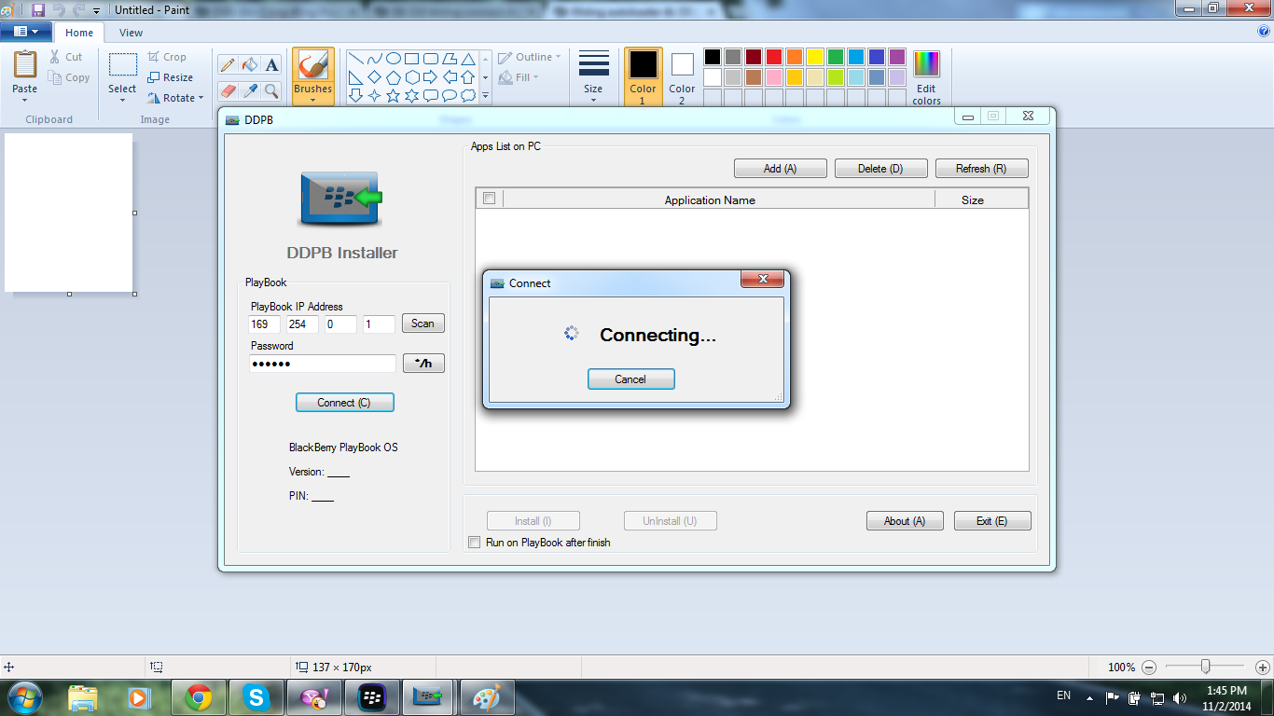The height and width of the screenshot is (716, 1274).
Task: Select the Magnifier tool
Action: point(271,90)
